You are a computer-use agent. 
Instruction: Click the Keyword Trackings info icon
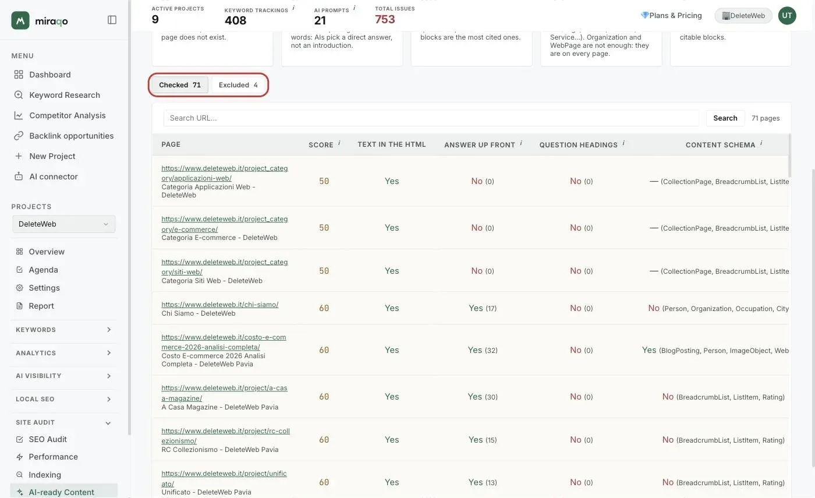[293, 8]
